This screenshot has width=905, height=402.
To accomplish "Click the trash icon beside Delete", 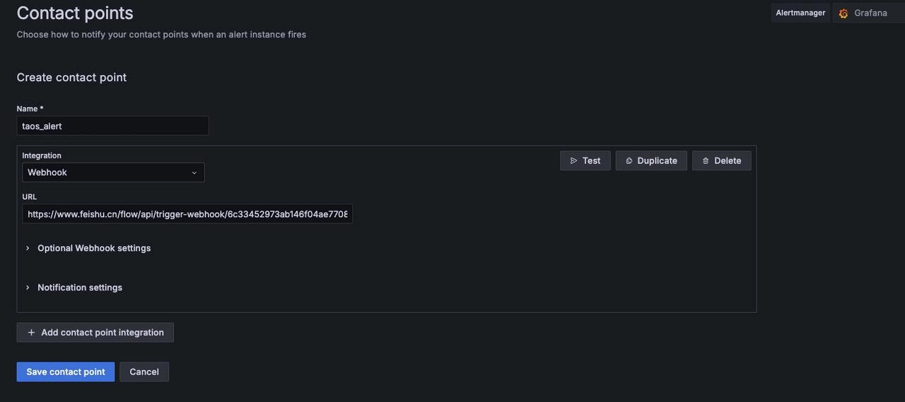I will point(705,161).
